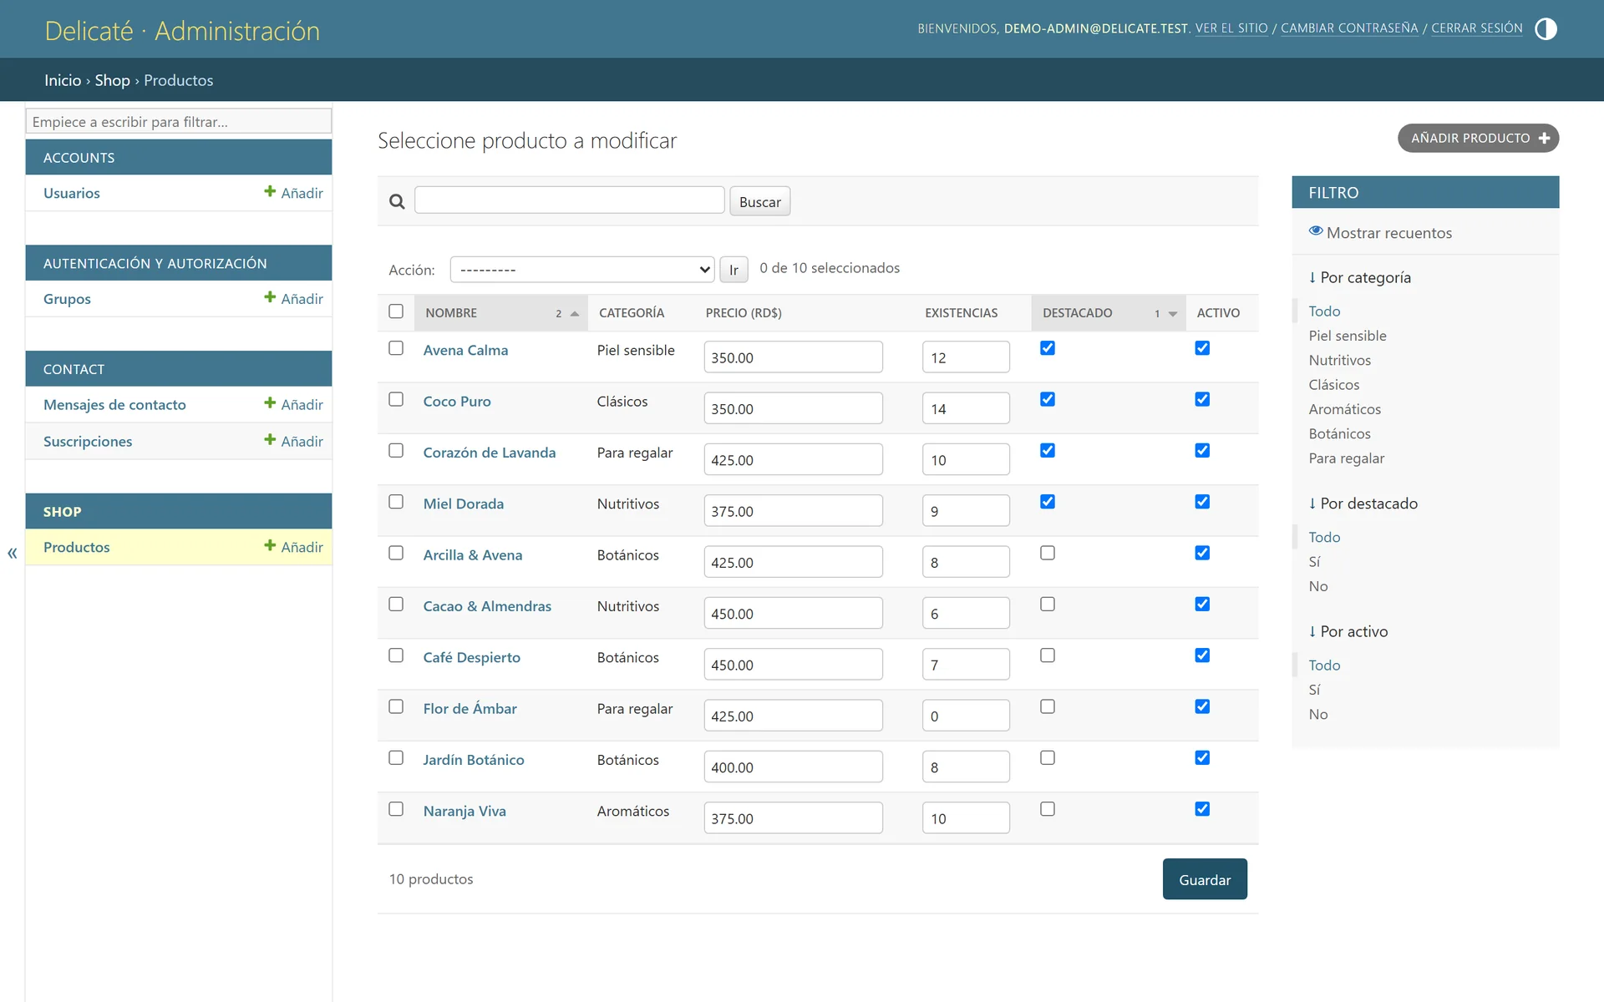1604x1002 pixels.
Task: Select the Avena Calma row checkbox
Action: pyautogui.click(x=396, y=348)
